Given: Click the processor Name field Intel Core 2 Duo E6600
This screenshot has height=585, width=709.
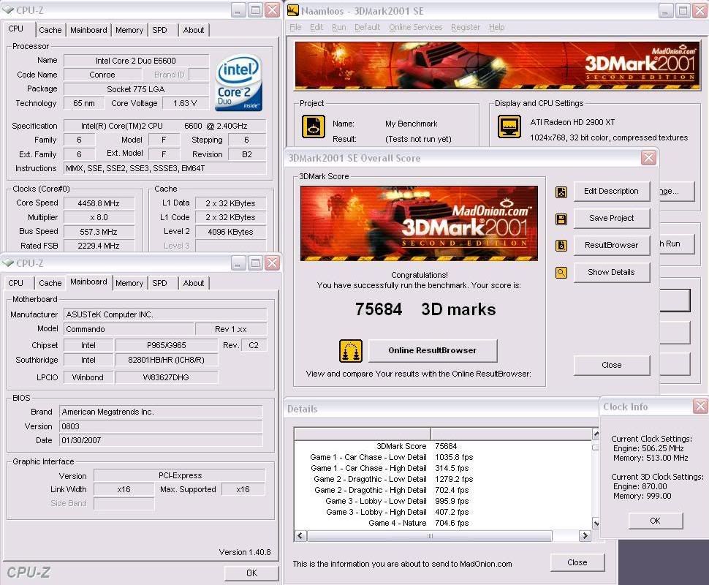Looking at the screenshot, I should pyautogui.click(x=136, y=61).
